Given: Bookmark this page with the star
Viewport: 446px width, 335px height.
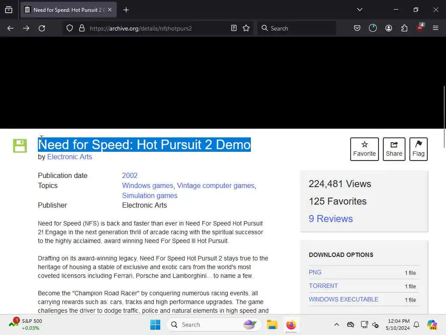Looking at the screenshot, I should click(247, 28).
